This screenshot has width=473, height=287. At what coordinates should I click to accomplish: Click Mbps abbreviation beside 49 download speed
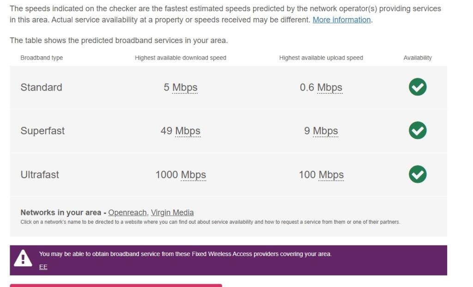[x=188, y=131]
